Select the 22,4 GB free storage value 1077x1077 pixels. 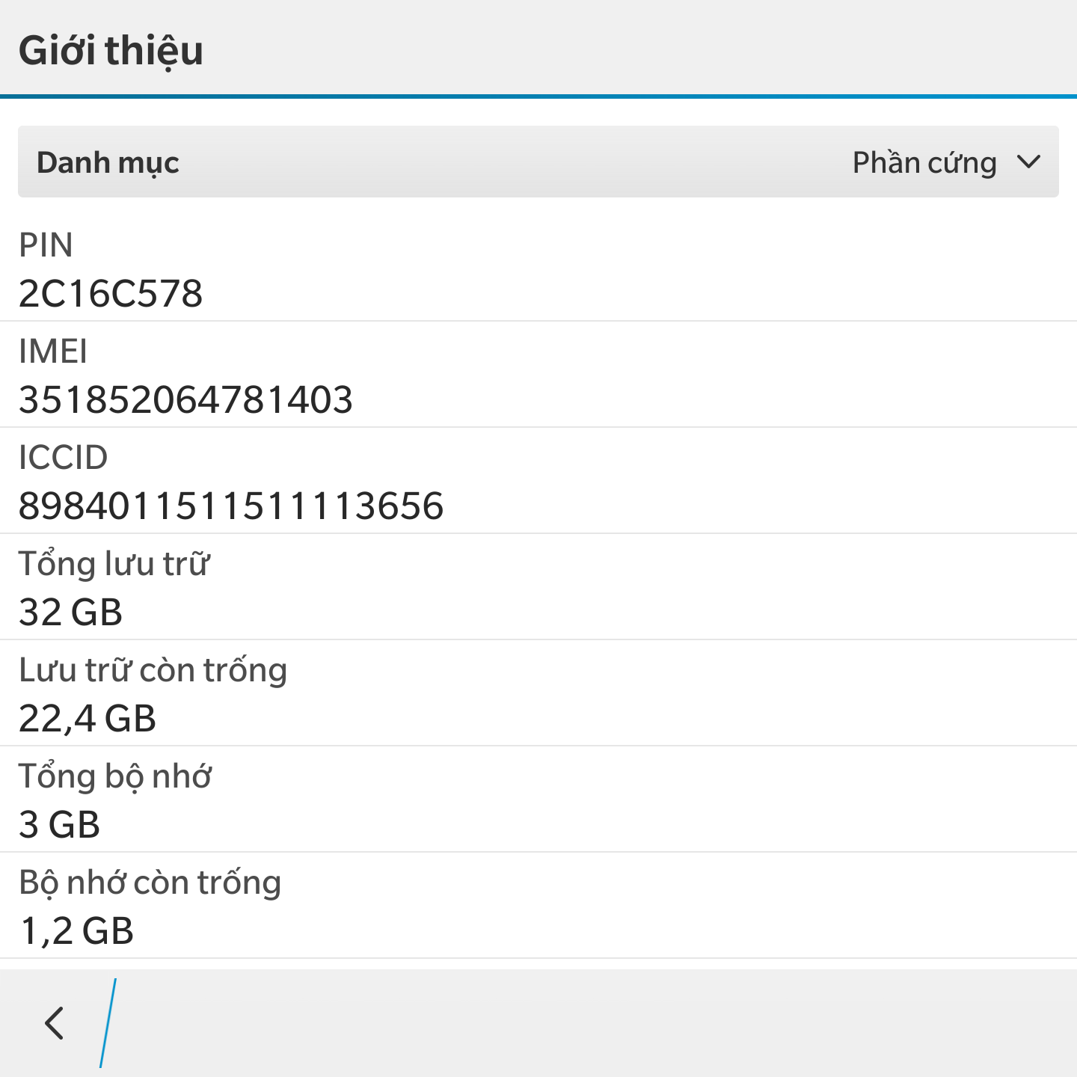click(87, 718)
